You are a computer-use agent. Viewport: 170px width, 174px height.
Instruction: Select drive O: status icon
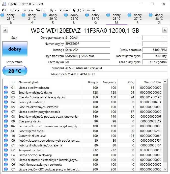151,15
